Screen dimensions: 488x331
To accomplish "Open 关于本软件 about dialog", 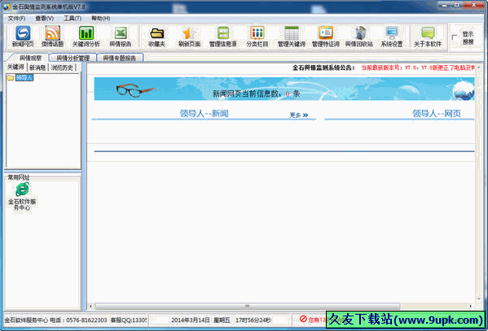I will tap(428, 37).
